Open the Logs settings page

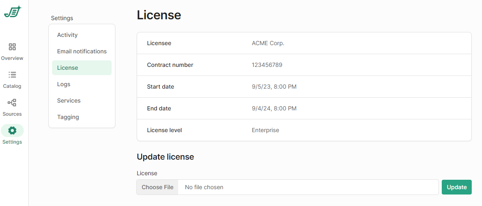pyautogui.click(x=64, y=84)
